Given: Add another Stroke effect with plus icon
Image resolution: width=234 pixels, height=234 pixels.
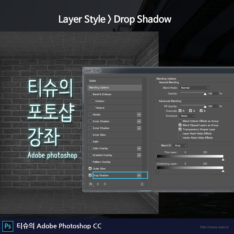Looking at the screenshot, I should (139, 115).
